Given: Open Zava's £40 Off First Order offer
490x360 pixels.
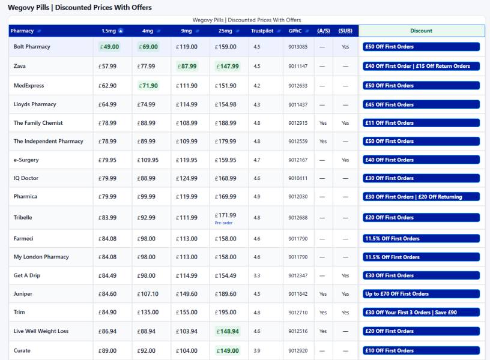Looking at the screenshot, I should 422,66.
